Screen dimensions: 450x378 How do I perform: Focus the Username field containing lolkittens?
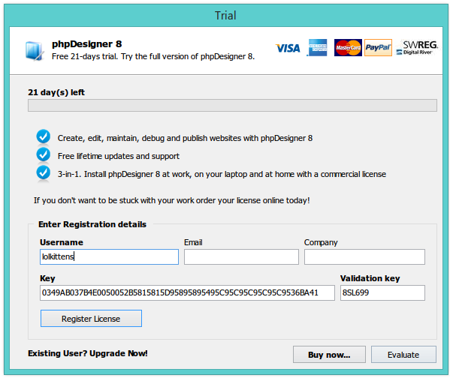pos(109,256)
